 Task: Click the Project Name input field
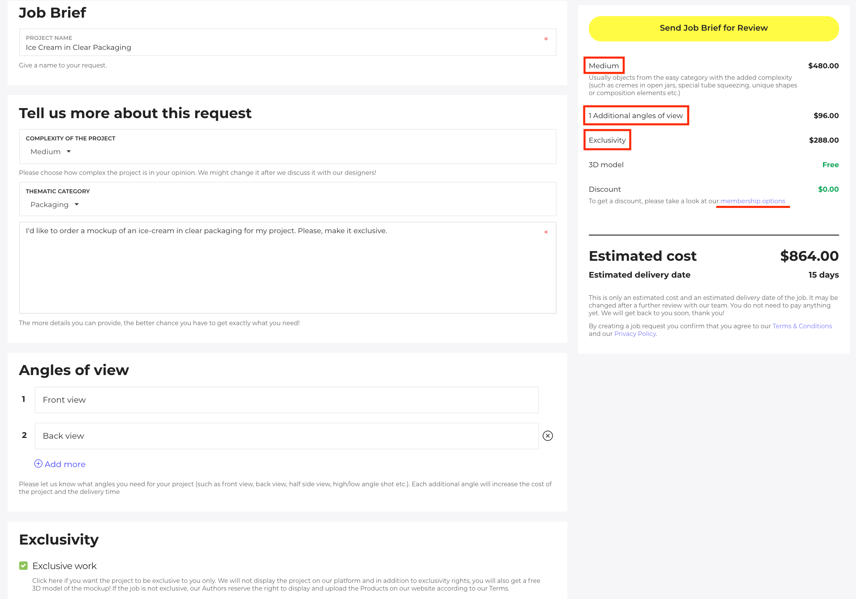point(288,42)
